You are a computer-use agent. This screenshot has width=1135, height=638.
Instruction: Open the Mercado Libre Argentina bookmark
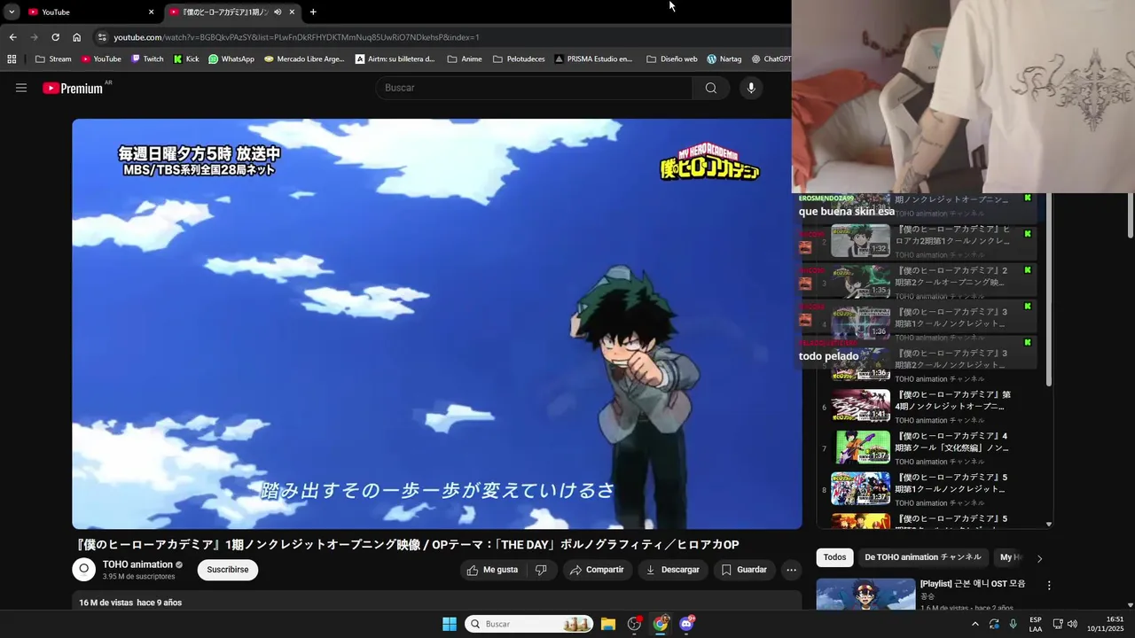pos(305,59)
